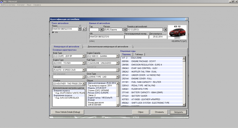Open the Каталог menu

tap(21, 5)
